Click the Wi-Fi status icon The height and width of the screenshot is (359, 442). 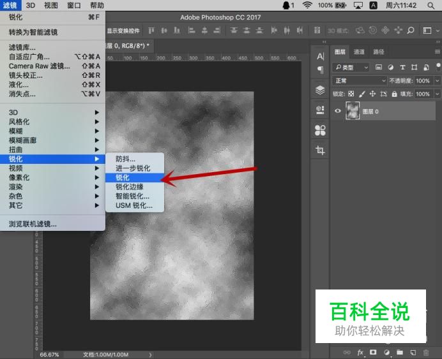tap(307, 5)
